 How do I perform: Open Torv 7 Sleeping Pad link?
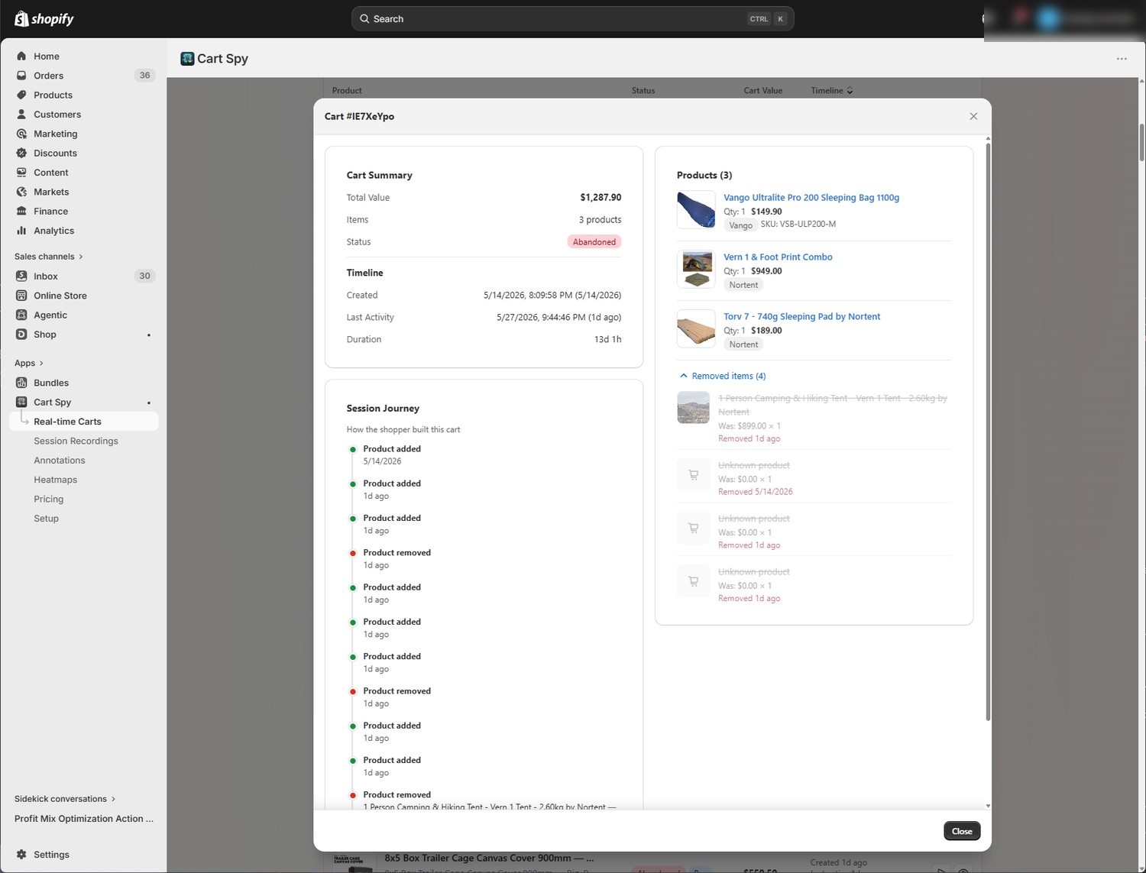pos(802,317)
